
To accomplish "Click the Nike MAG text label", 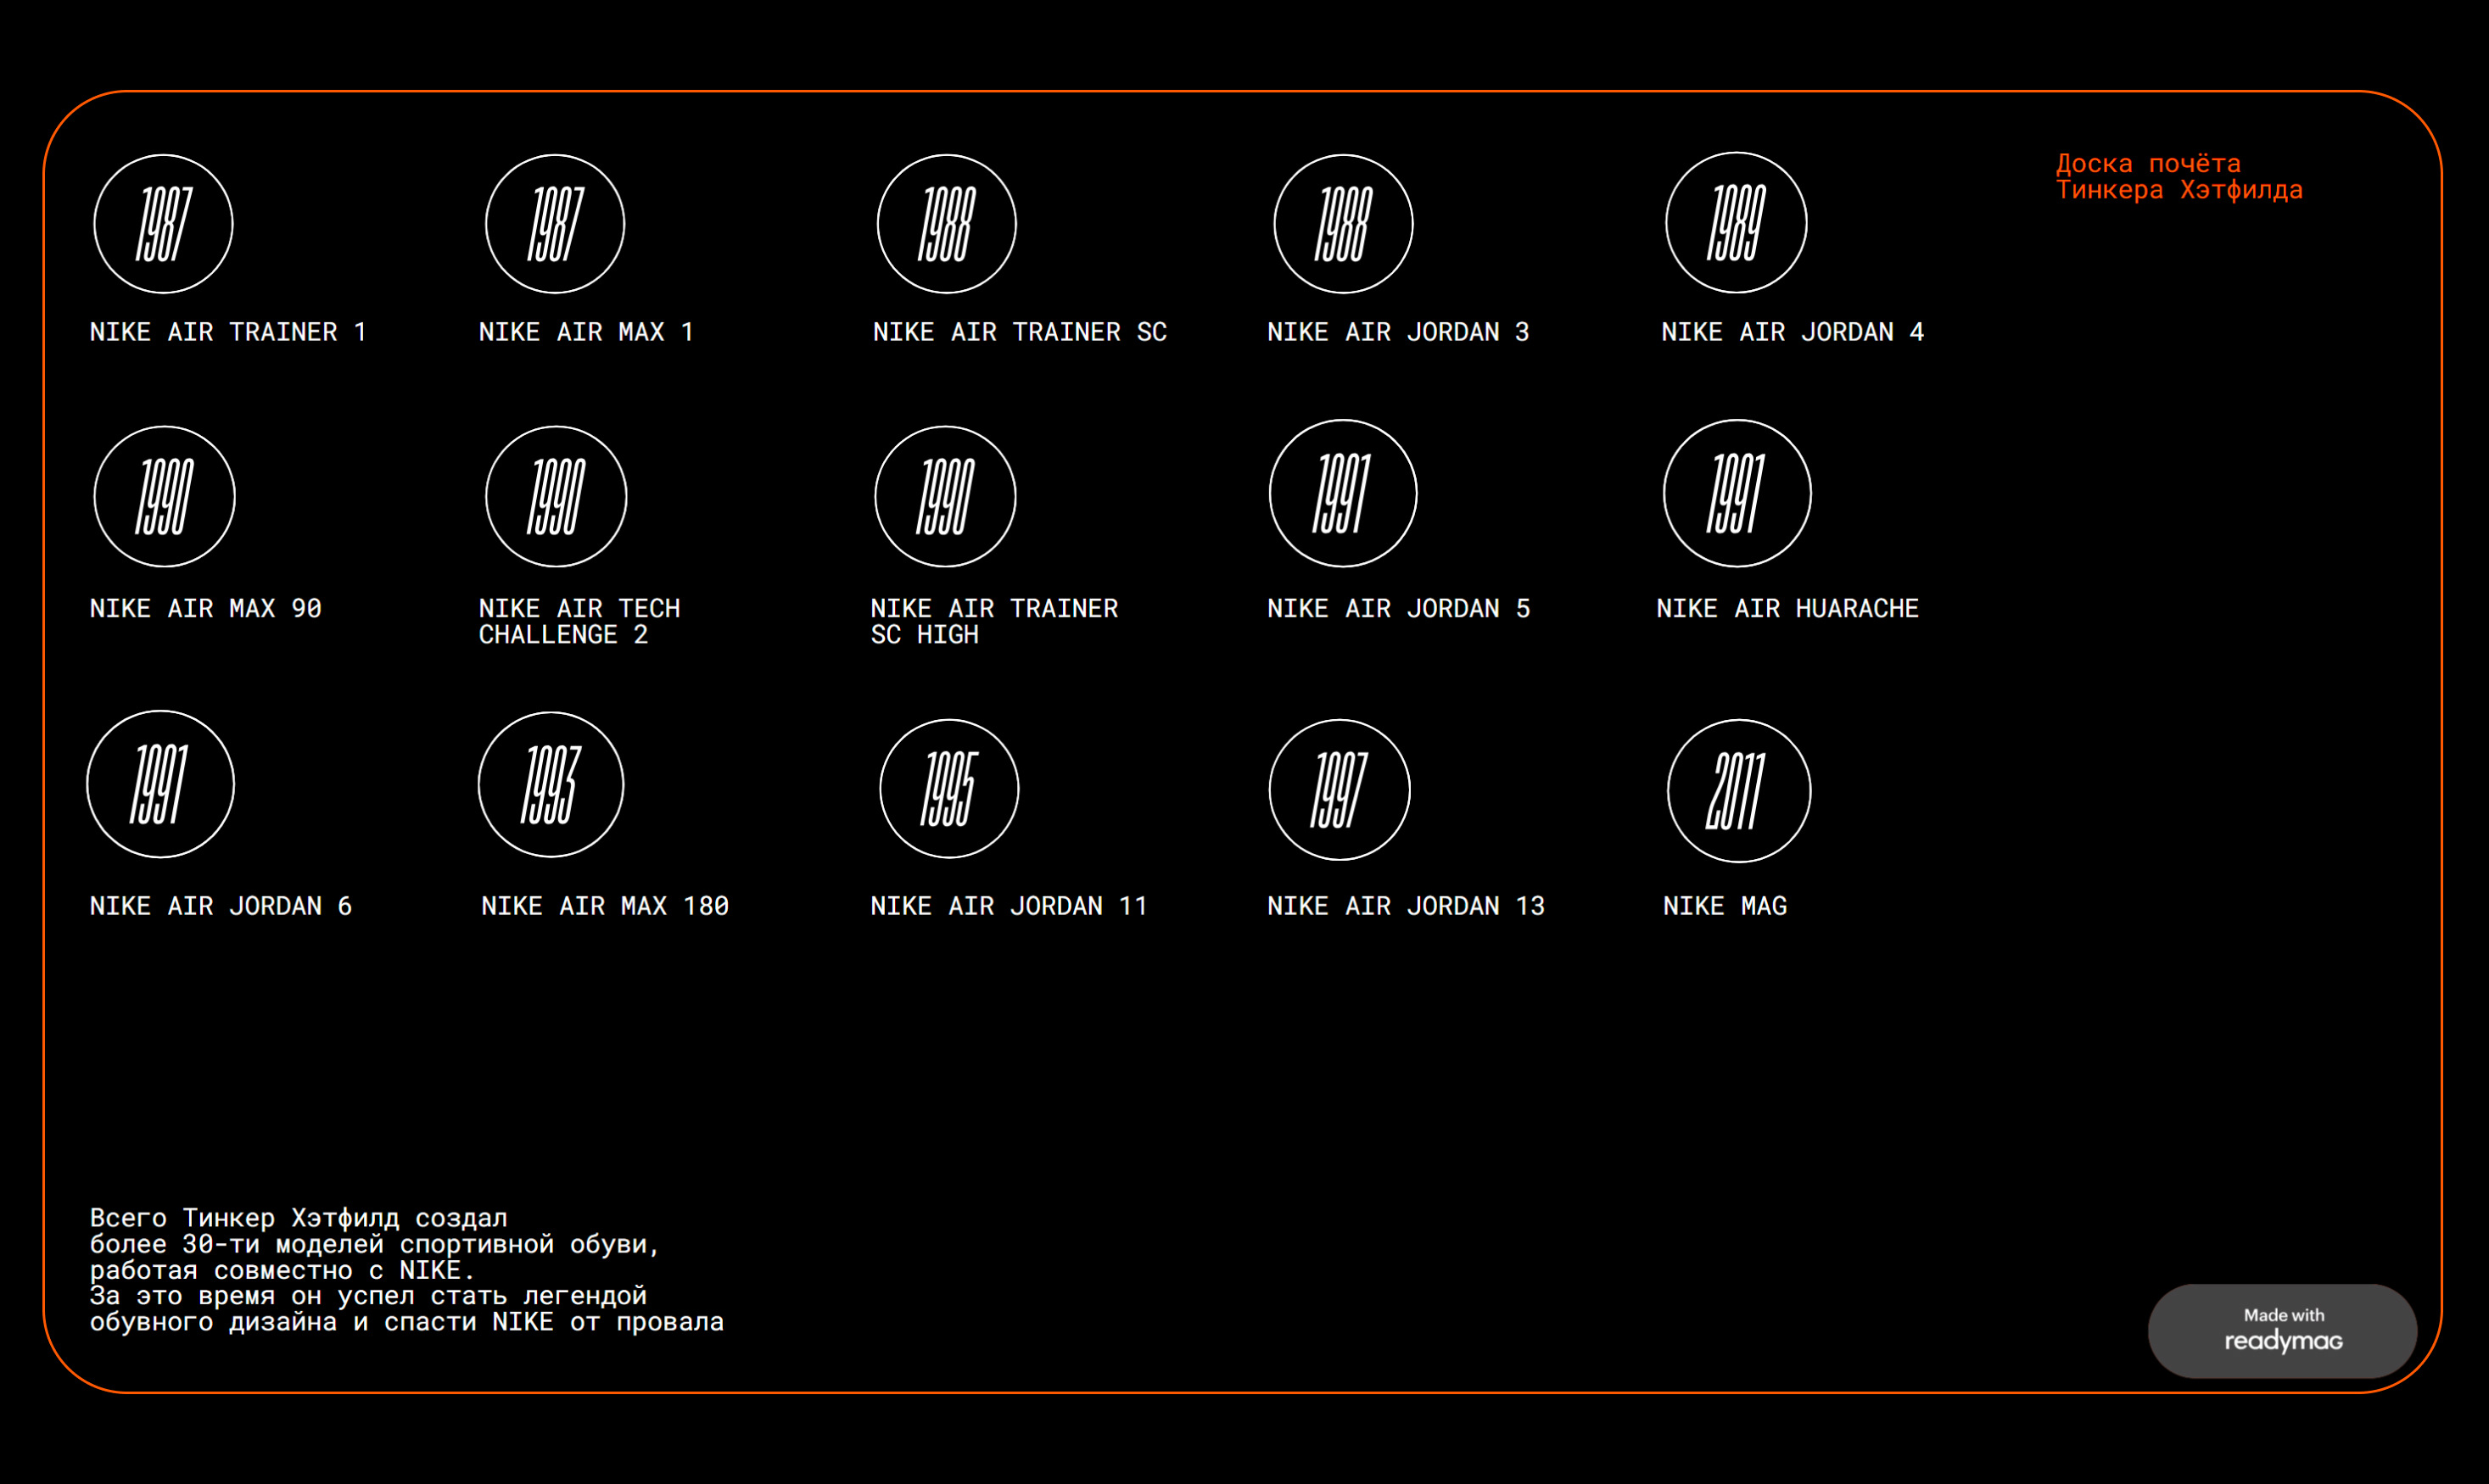I will click(x=1725, y=906).
